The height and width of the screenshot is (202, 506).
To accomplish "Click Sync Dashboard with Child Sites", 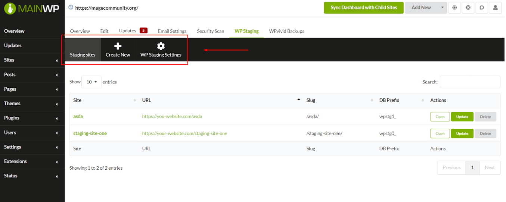I will pos(364,7).
